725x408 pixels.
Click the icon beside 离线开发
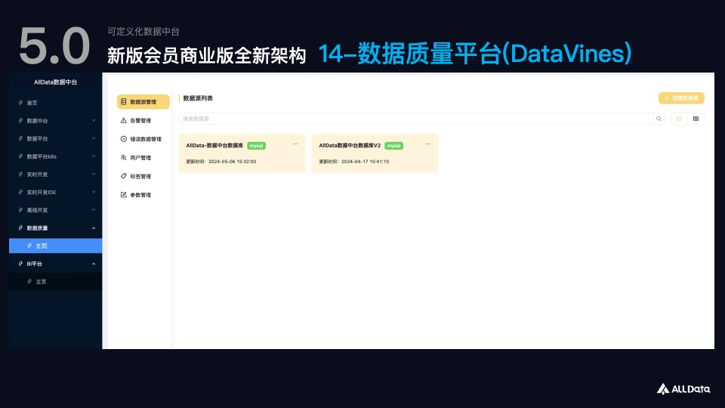20,210
